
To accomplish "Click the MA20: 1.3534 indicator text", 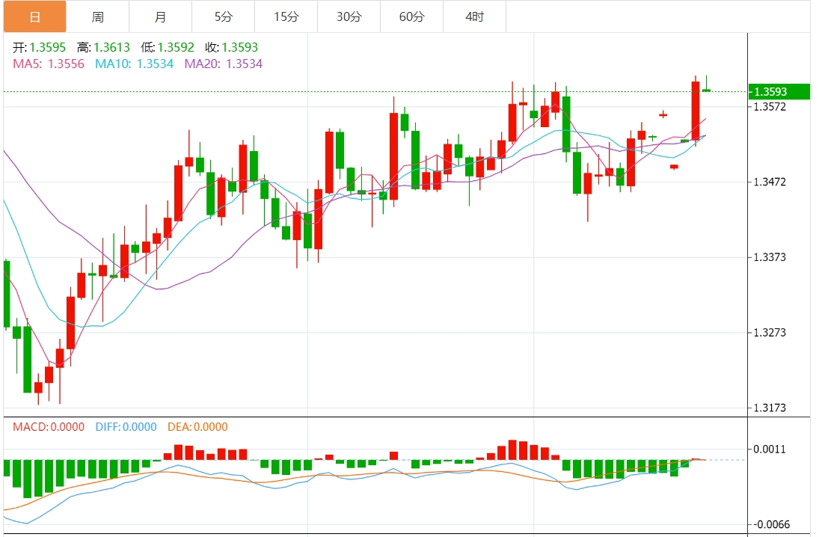I will [x=224, y=64].
